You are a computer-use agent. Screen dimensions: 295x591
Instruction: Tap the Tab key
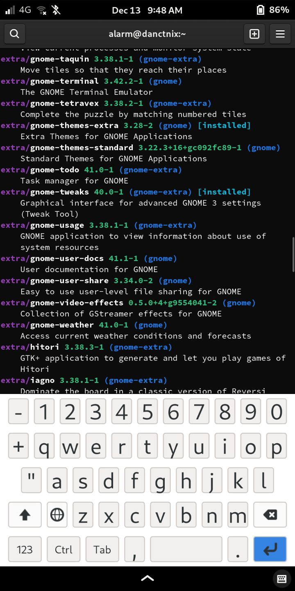click(x=102, y=549)
